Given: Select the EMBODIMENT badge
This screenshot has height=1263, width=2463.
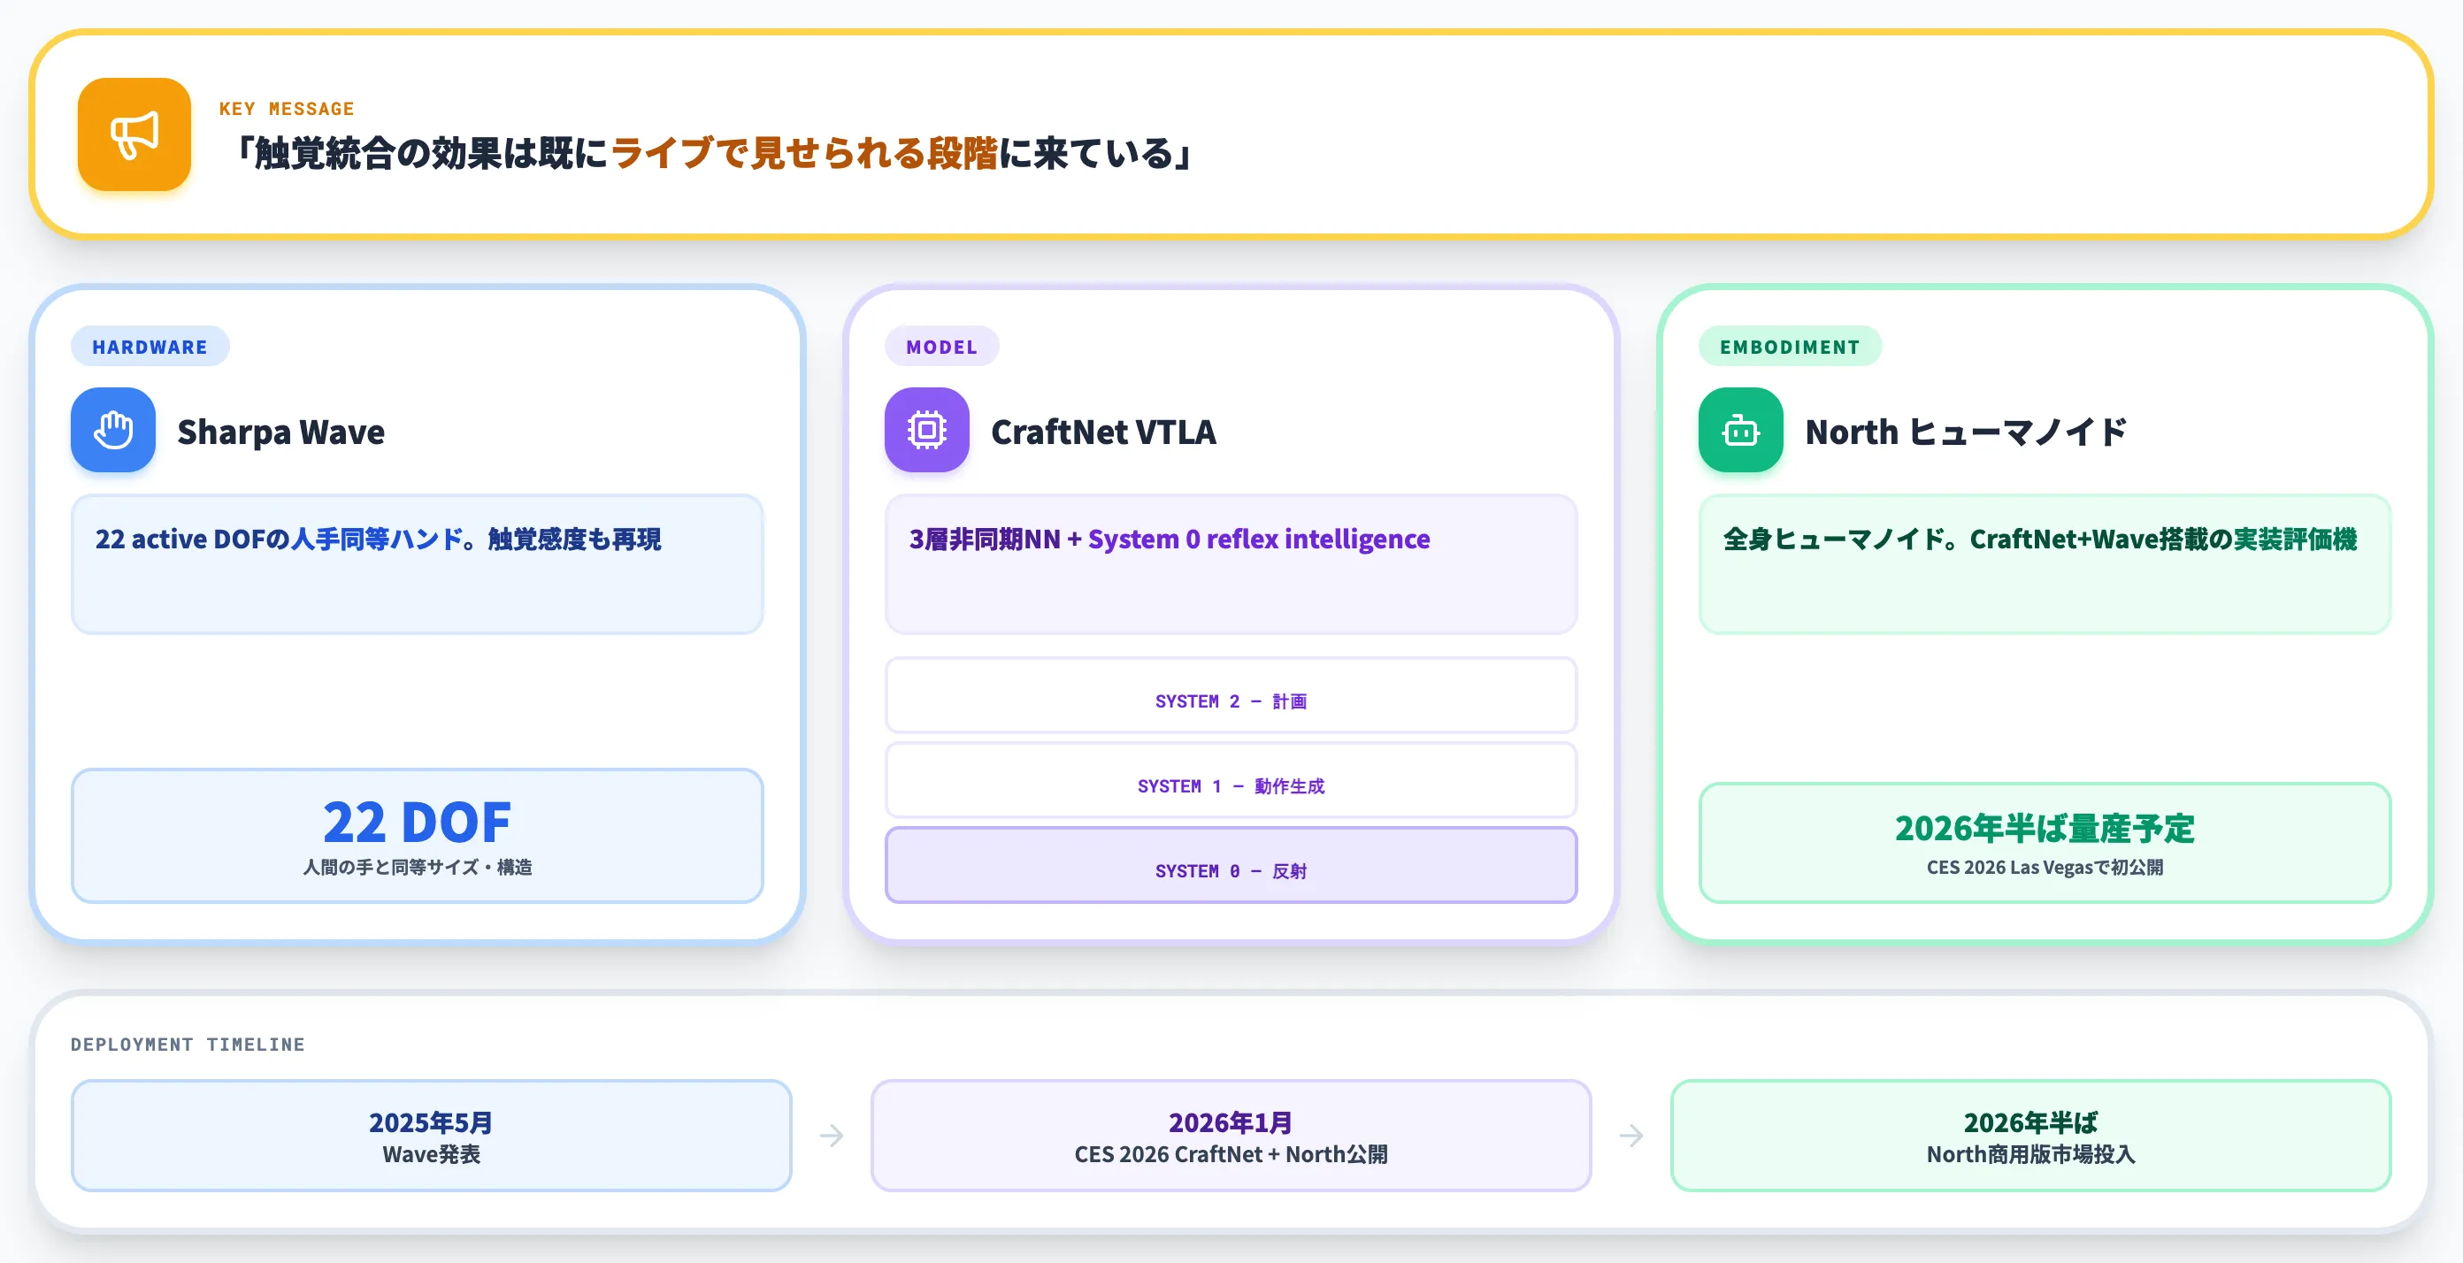Looking at the screenshot, I should (1790, 346).
